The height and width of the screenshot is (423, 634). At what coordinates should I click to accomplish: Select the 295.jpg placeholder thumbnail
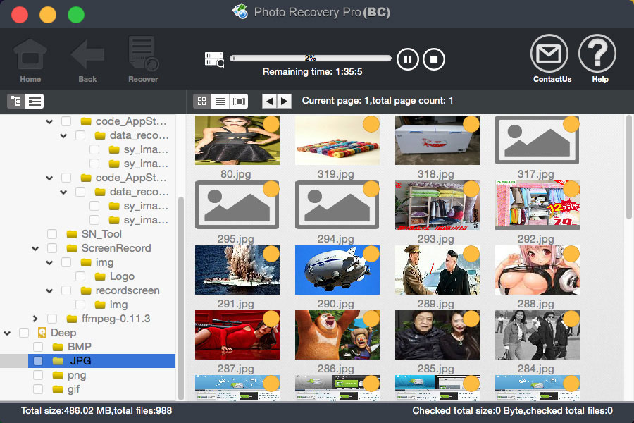click(x=237, y=205)
